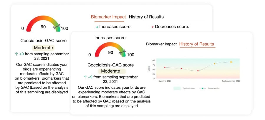265x120 pixels.
Task: Select the active History of Results tab on front card
Action: point(197,44)
